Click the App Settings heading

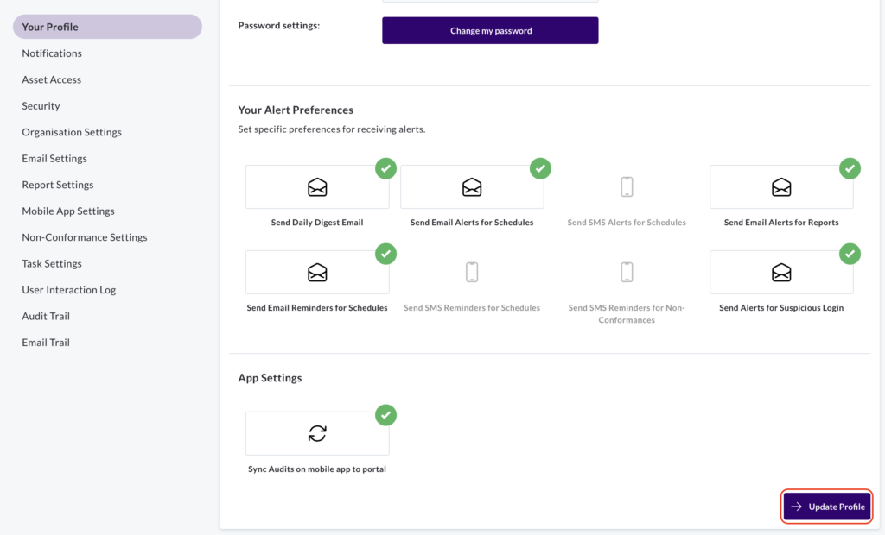pos(270,378)
